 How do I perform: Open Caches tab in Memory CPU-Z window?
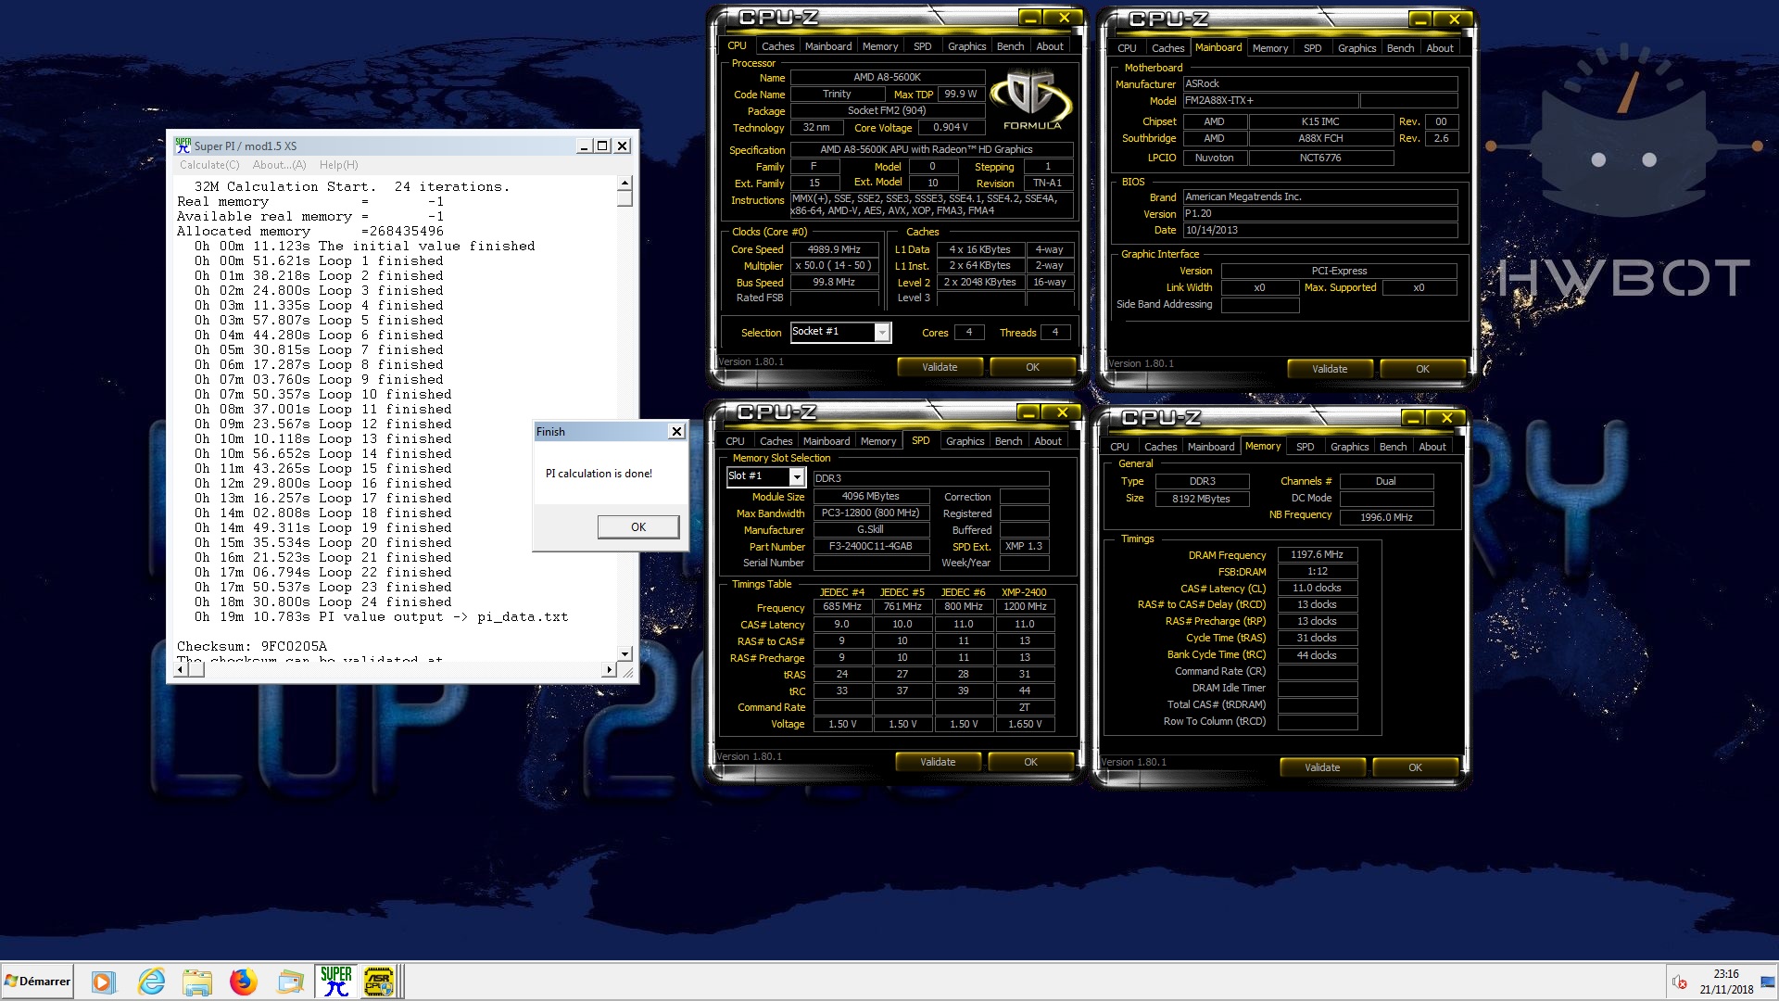(x=1160, y=447)
